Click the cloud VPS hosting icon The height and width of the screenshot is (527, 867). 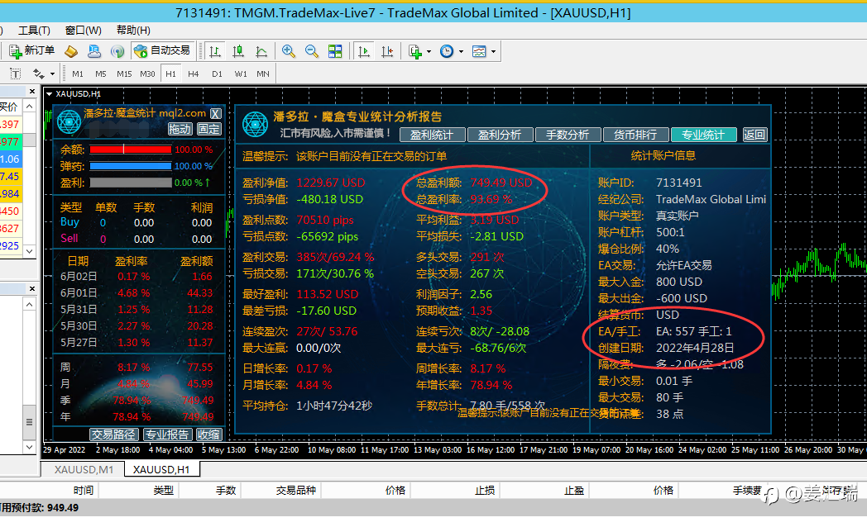[x=94, y=51]
